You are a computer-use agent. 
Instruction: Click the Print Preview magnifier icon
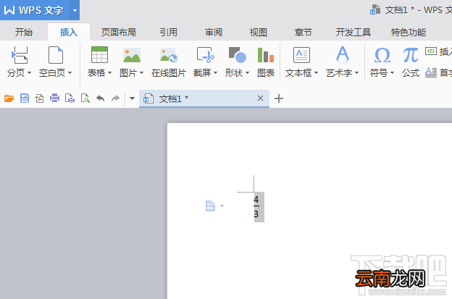click(x=85, y=98)
